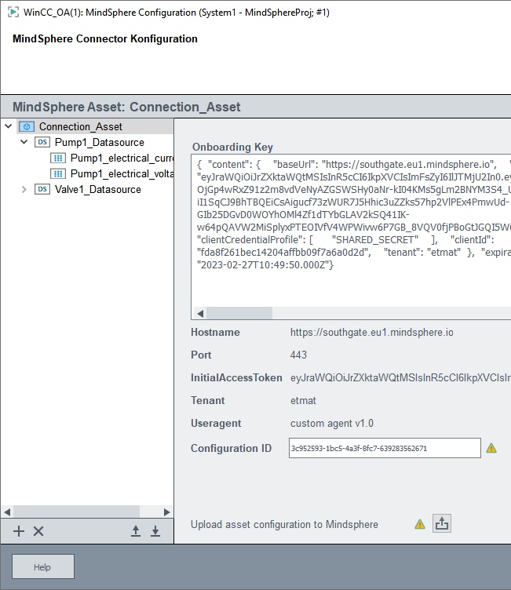Click the WinCC OA title bar icon
Viewport: 511px width, 590px height.
(x=13, y=13)
